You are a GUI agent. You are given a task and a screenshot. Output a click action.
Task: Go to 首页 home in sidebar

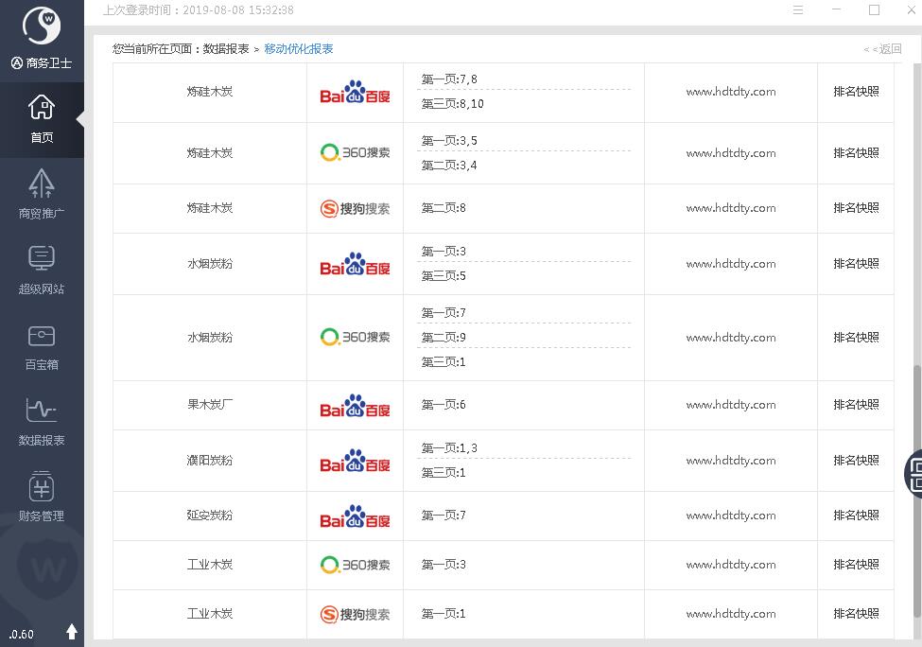click(x=42, y=119)
